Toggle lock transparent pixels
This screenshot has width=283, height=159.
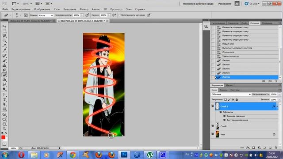(226, 99)
